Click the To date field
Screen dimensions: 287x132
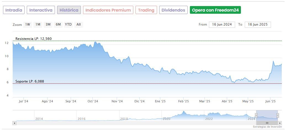click(258, 24)
